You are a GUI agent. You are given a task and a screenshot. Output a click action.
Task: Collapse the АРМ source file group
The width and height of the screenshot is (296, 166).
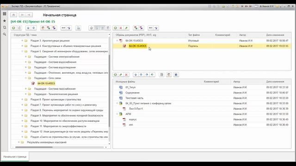point(117,114)
